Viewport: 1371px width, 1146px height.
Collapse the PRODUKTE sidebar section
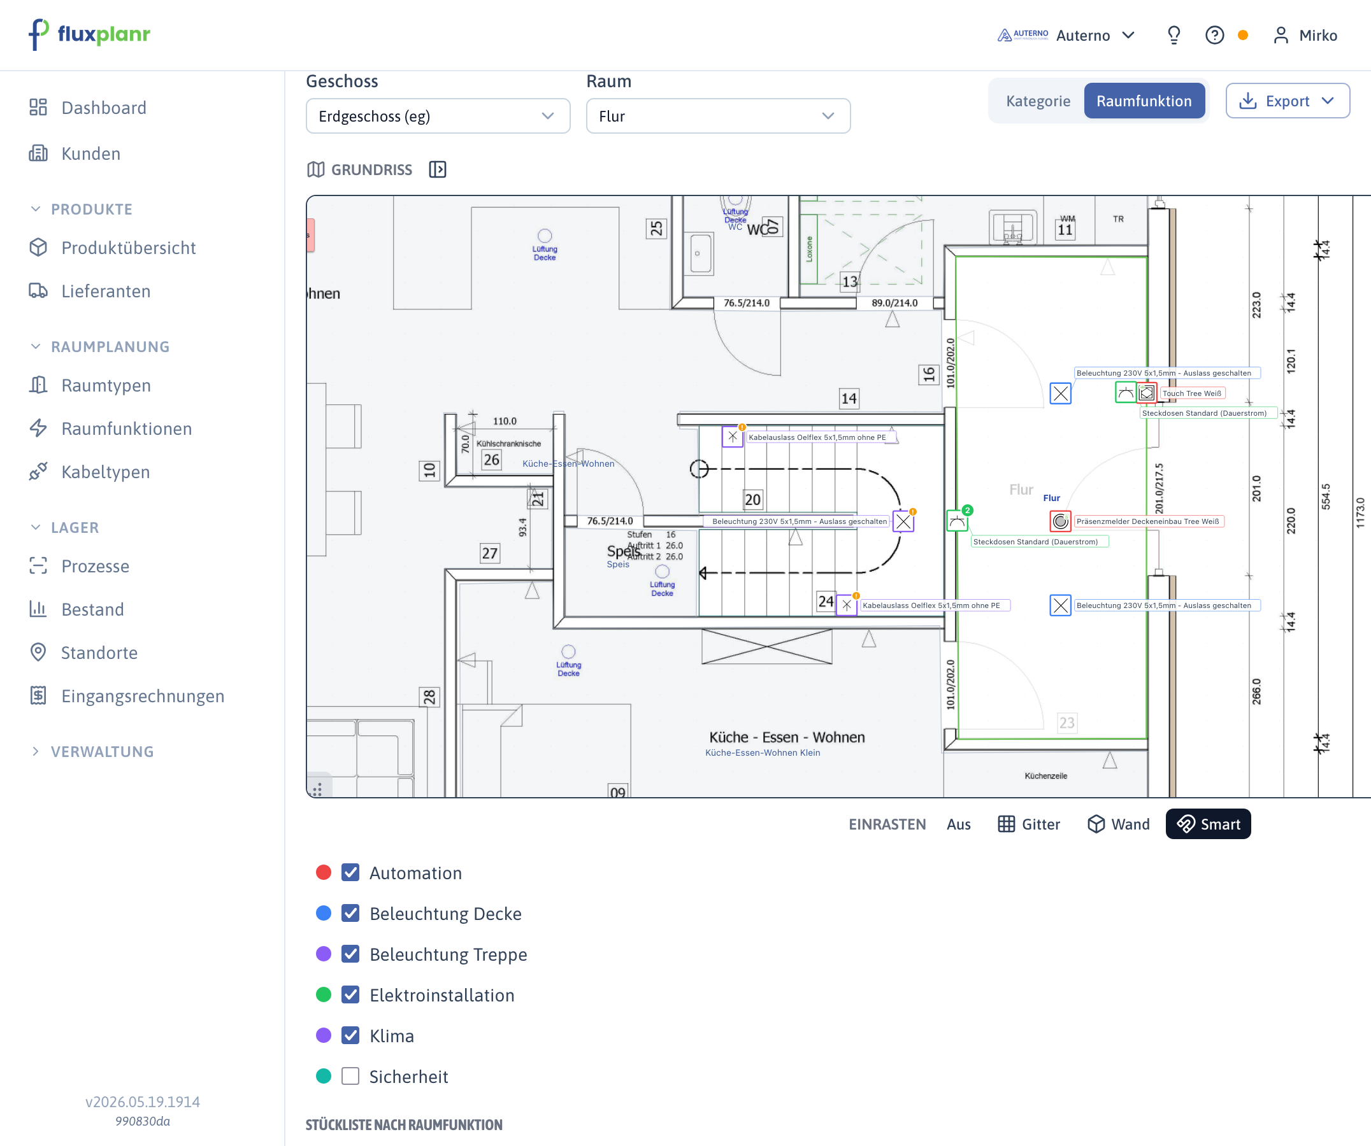[82, 209]
